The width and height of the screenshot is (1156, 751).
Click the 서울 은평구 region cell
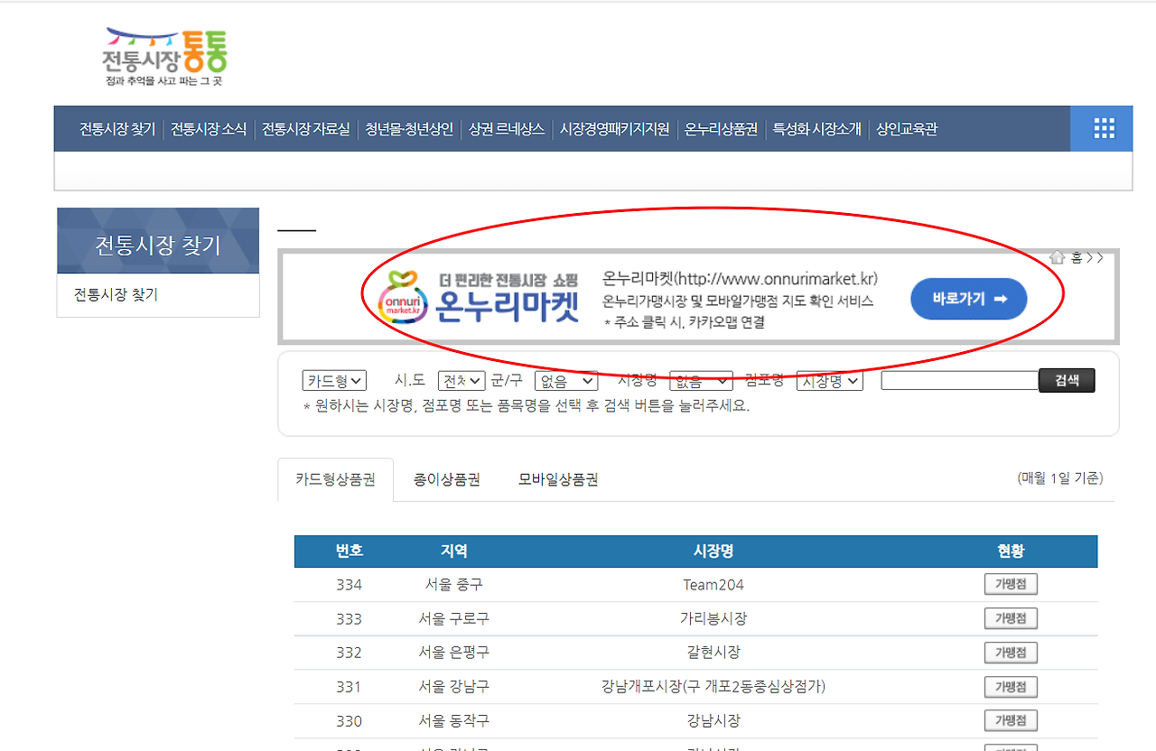(453, 653)
